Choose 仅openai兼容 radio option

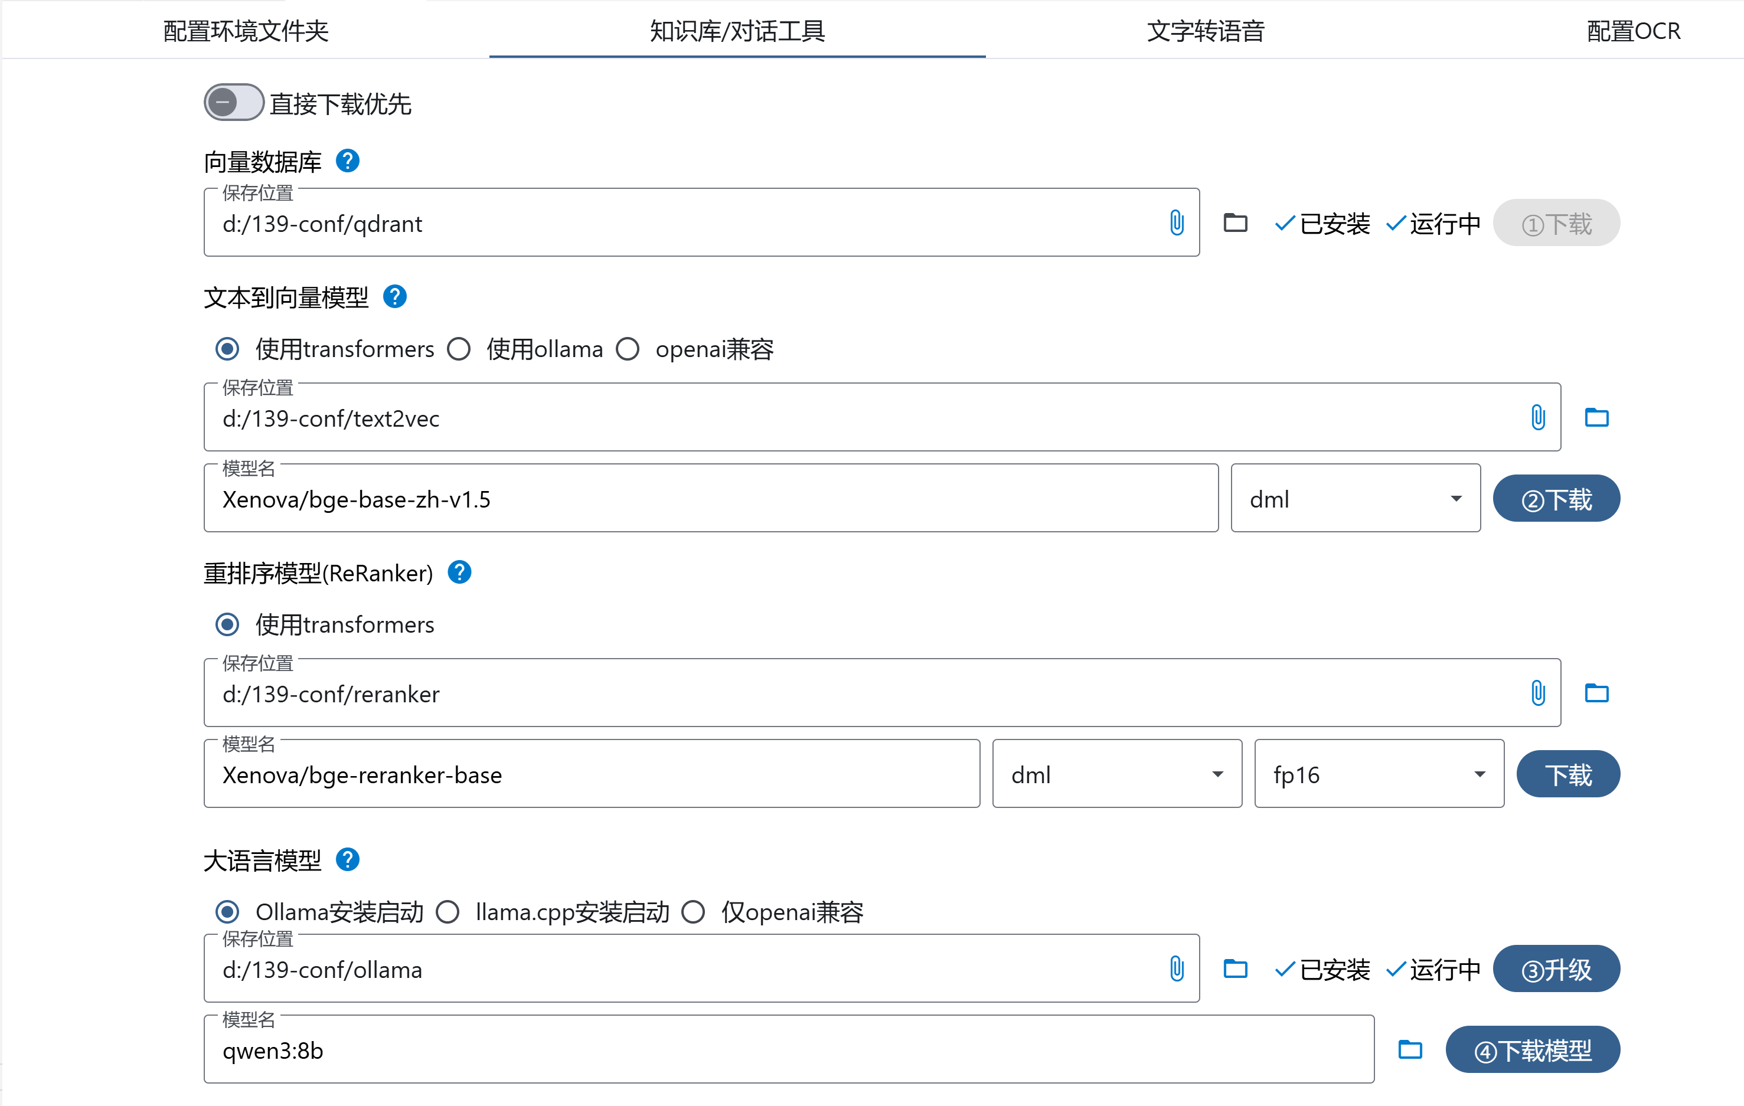click(x=693, y=912)
